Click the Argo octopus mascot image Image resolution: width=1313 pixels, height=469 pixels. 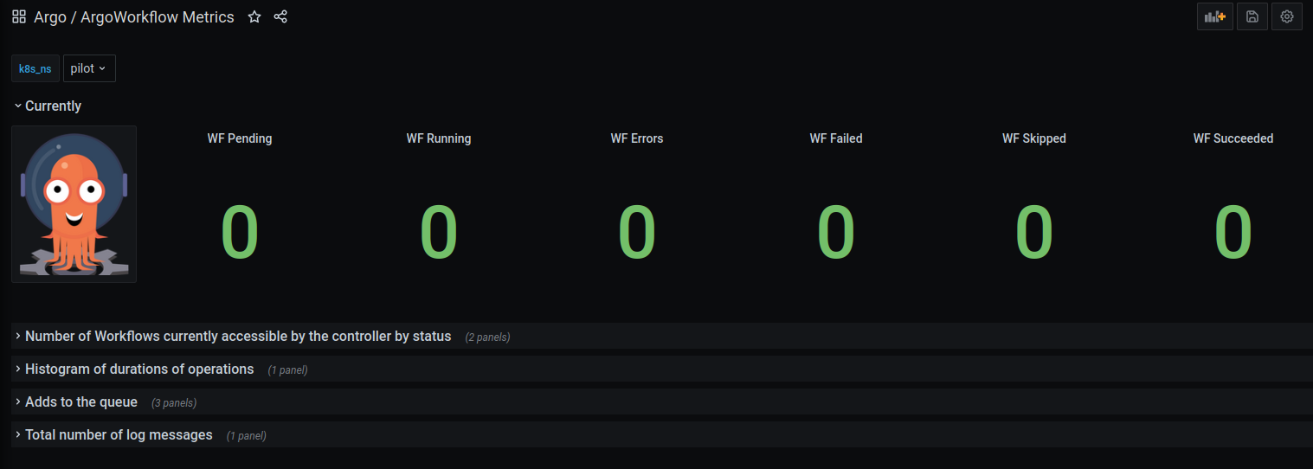(74, 204)
